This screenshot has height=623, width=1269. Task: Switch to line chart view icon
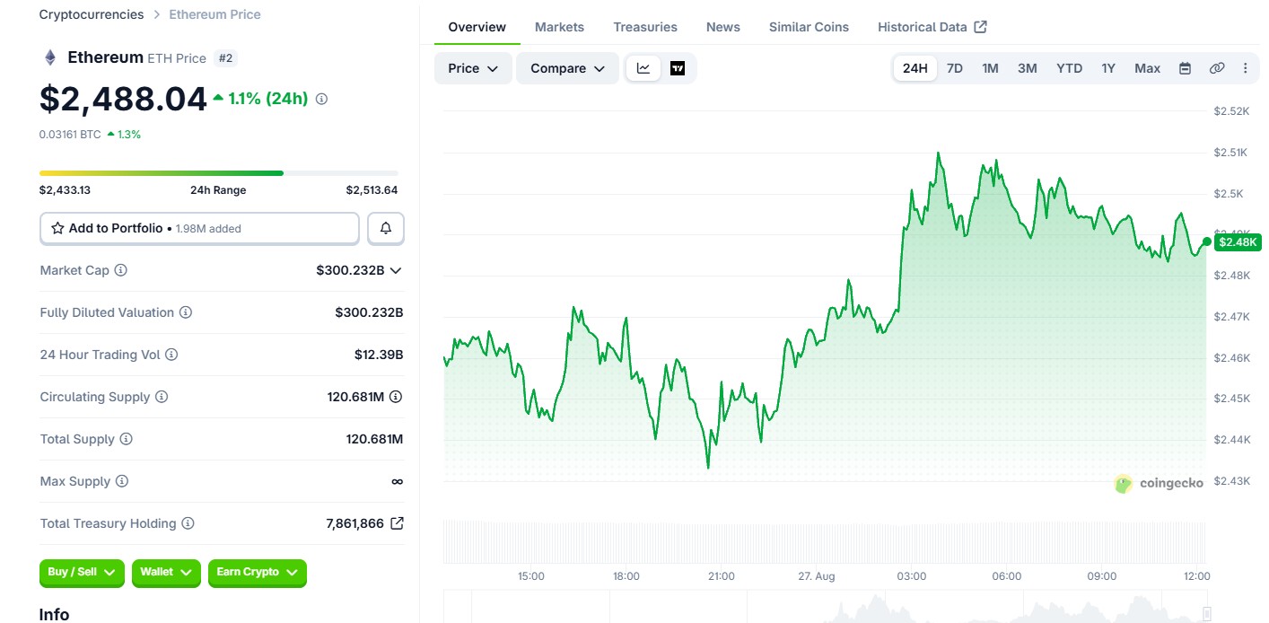[x=643, y=68]
